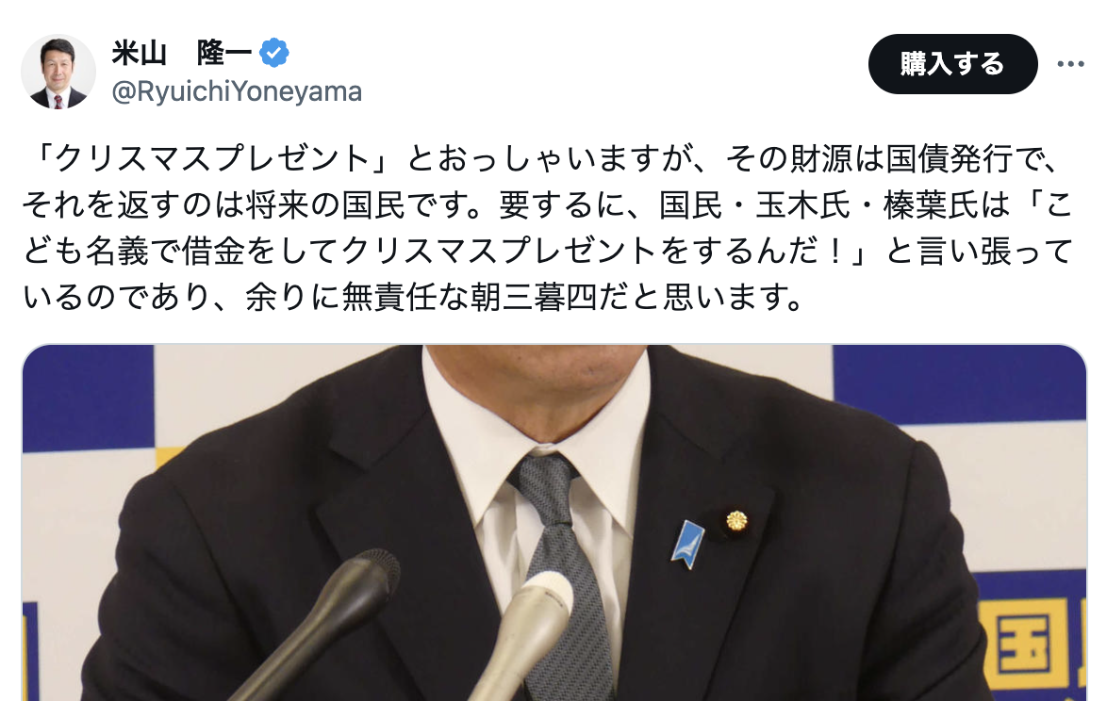Click the word 国債発行 in the post
Viewport: 1107px width, 701px height.
[949, 159]
